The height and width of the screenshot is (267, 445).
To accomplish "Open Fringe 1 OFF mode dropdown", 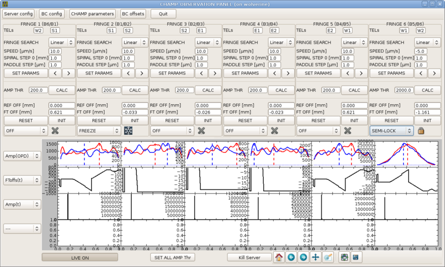I will pyautogui.click(x=26, y=131).
